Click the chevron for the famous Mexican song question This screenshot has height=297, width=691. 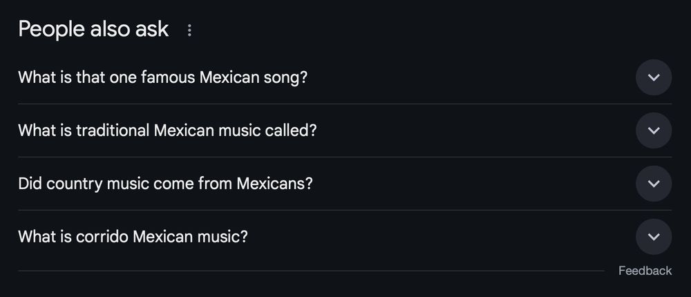pyautogui.click(x=653, y=77)
